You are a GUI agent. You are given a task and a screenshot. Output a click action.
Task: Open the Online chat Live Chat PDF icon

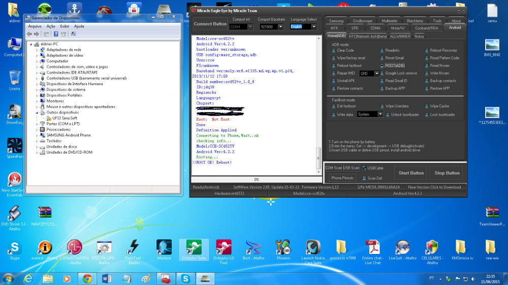pos(372,252)
